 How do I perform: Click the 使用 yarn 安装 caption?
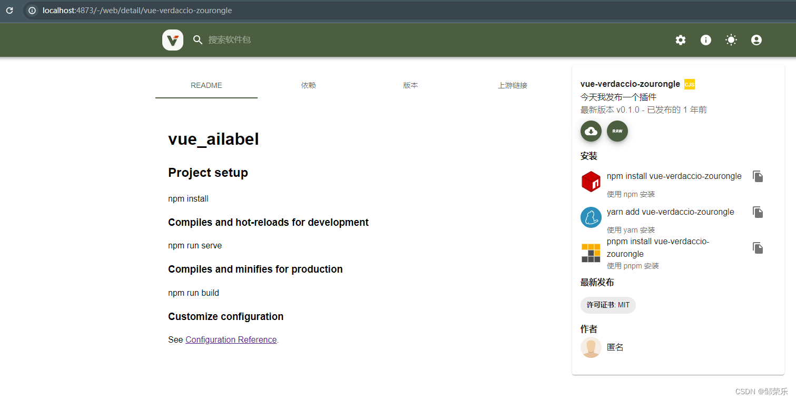coord(631,230)
